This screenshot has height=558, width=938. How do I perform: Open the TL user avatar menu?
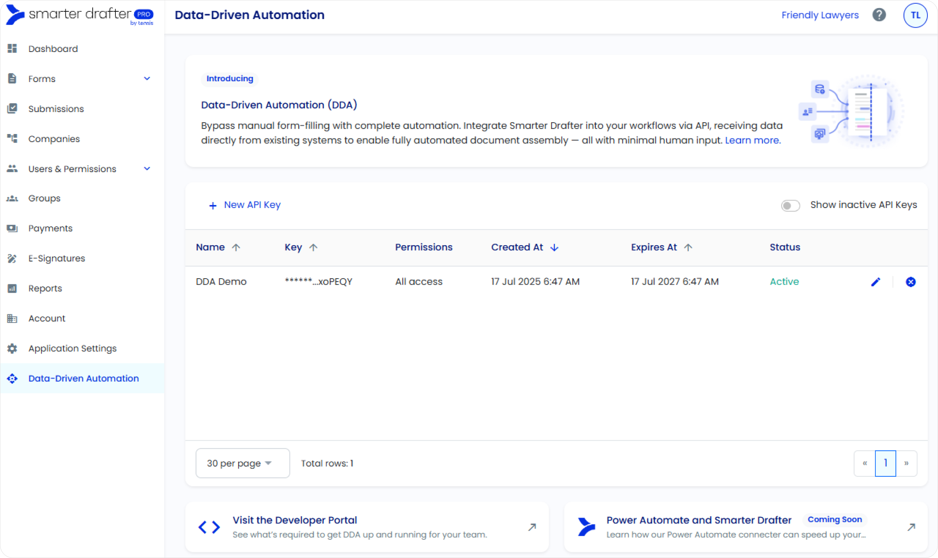point(915,15)
